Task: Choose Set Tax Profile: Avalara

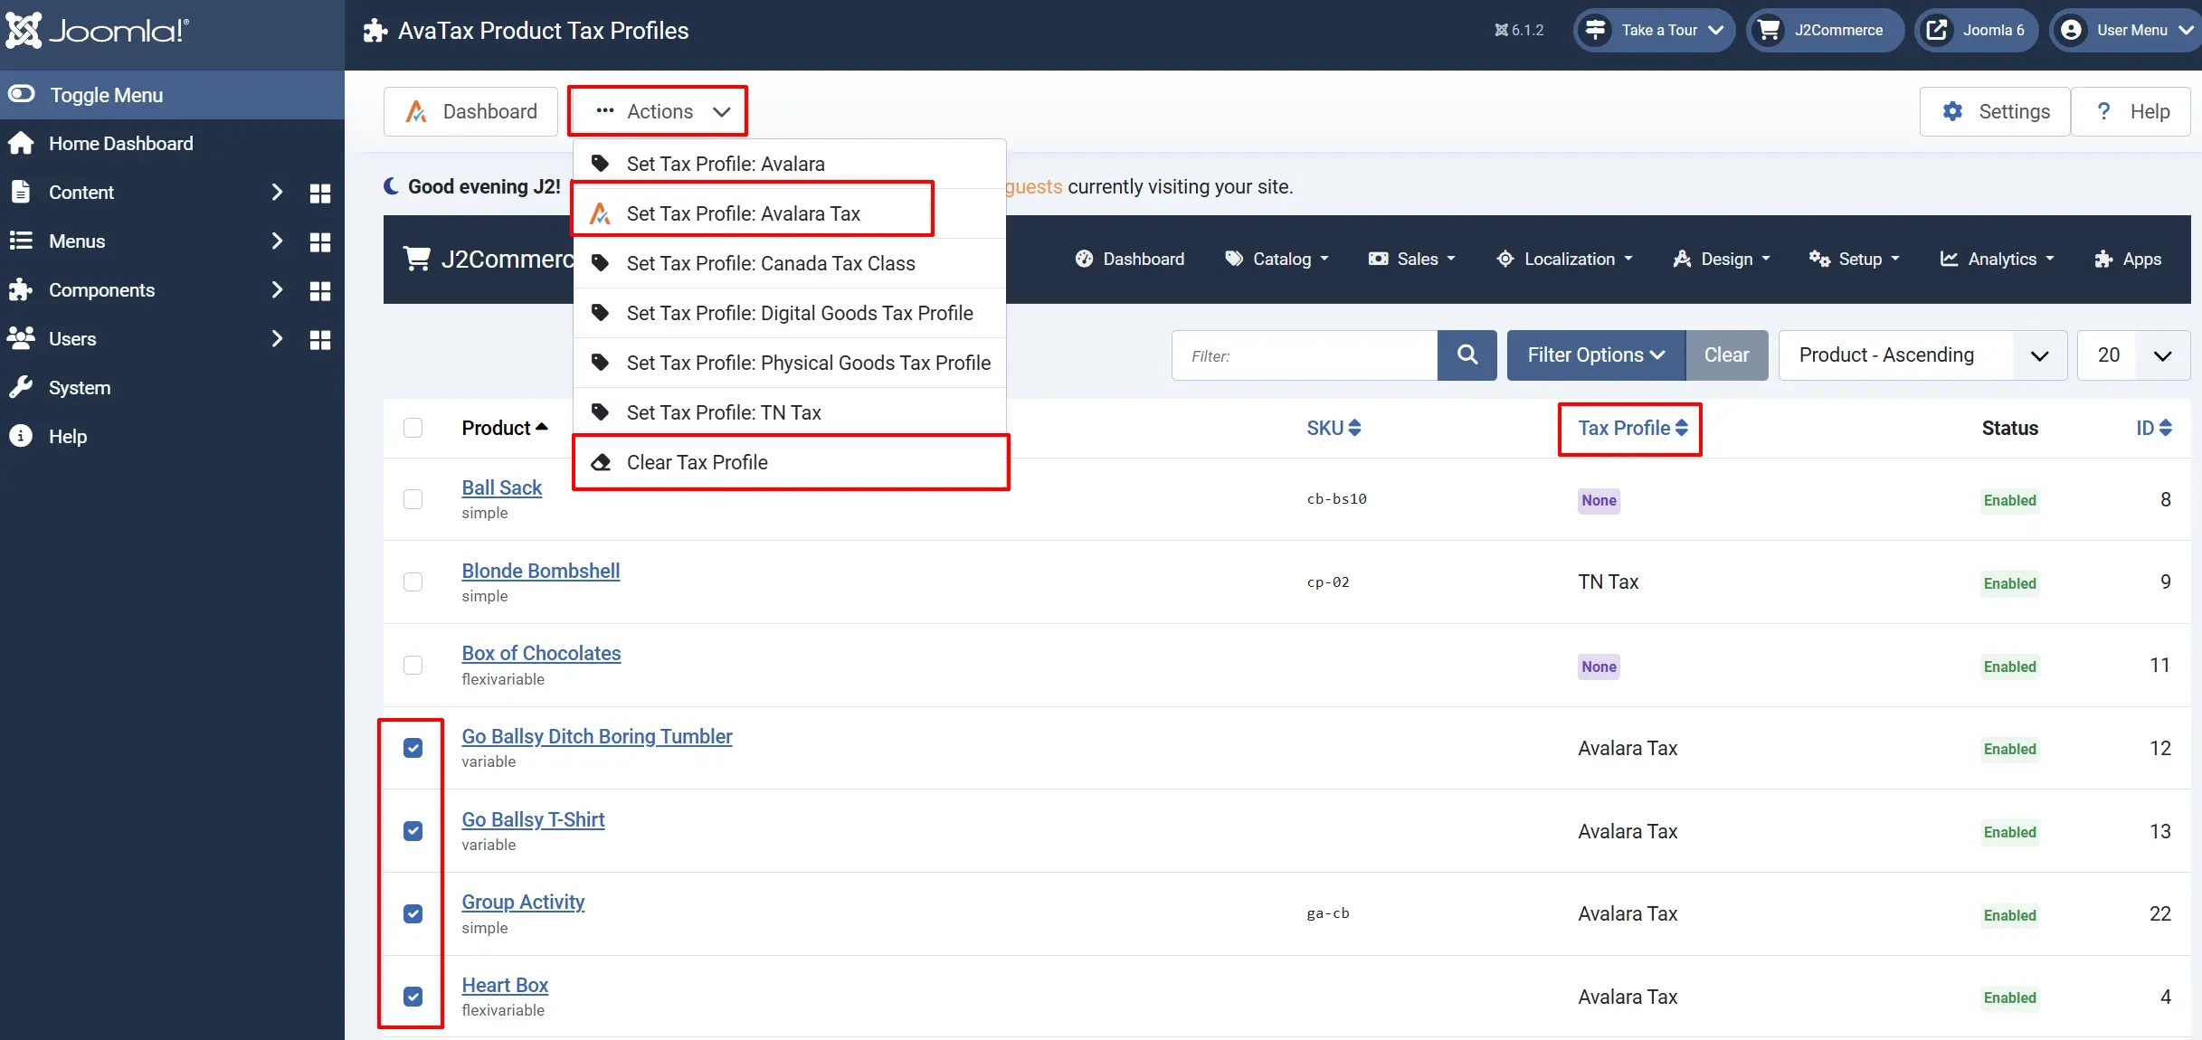Action: 790,164
